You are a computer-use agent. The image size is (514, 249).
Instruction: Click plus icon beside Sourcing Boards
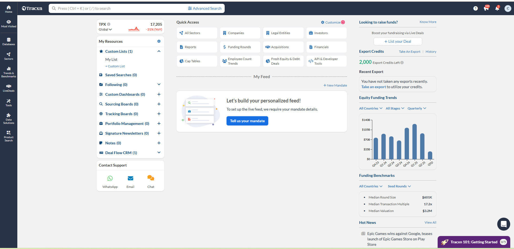pyautogui.click(x=159, y=104)
